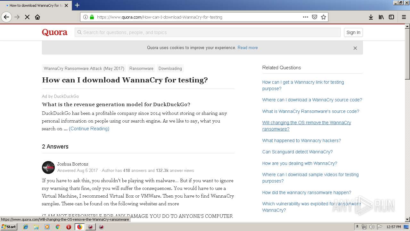Go back using browser back arrow
Screen dimensions: 410x231
(x=6, y=17)
